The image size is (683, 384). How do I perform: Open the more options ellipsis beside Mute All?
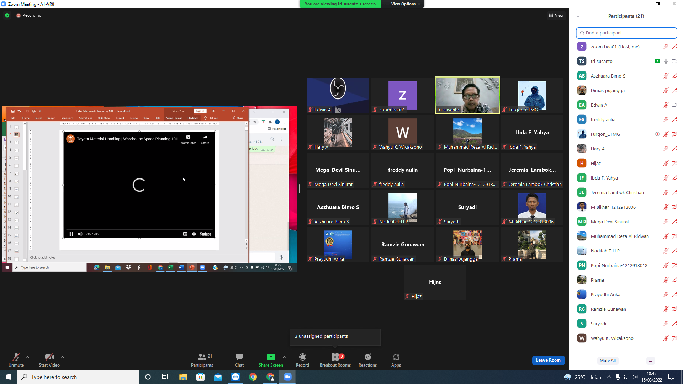point(650,361)
